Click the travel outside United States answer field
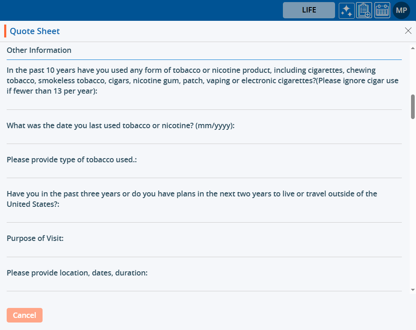The height and width of the screenshot is (330, 416). 204,216
